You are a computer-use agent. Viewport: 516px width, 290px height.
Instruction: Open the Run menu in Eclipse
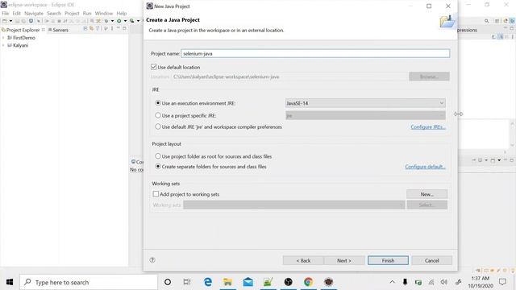(87, 14)
